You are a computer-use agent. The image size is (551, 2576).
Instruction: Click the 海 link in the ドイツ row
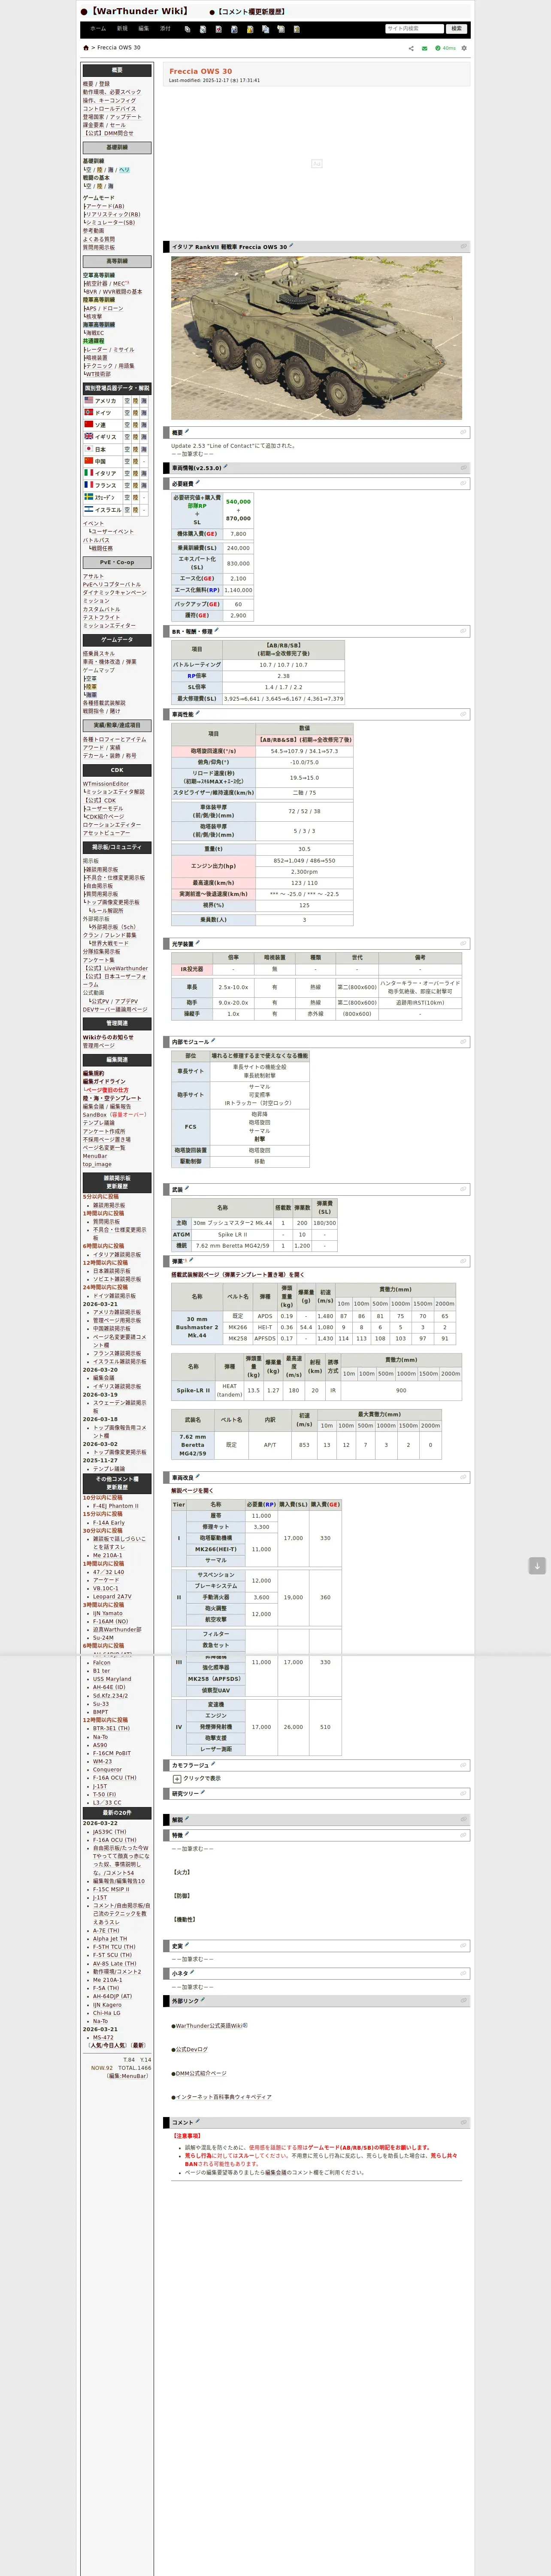(x=144, y=412)
